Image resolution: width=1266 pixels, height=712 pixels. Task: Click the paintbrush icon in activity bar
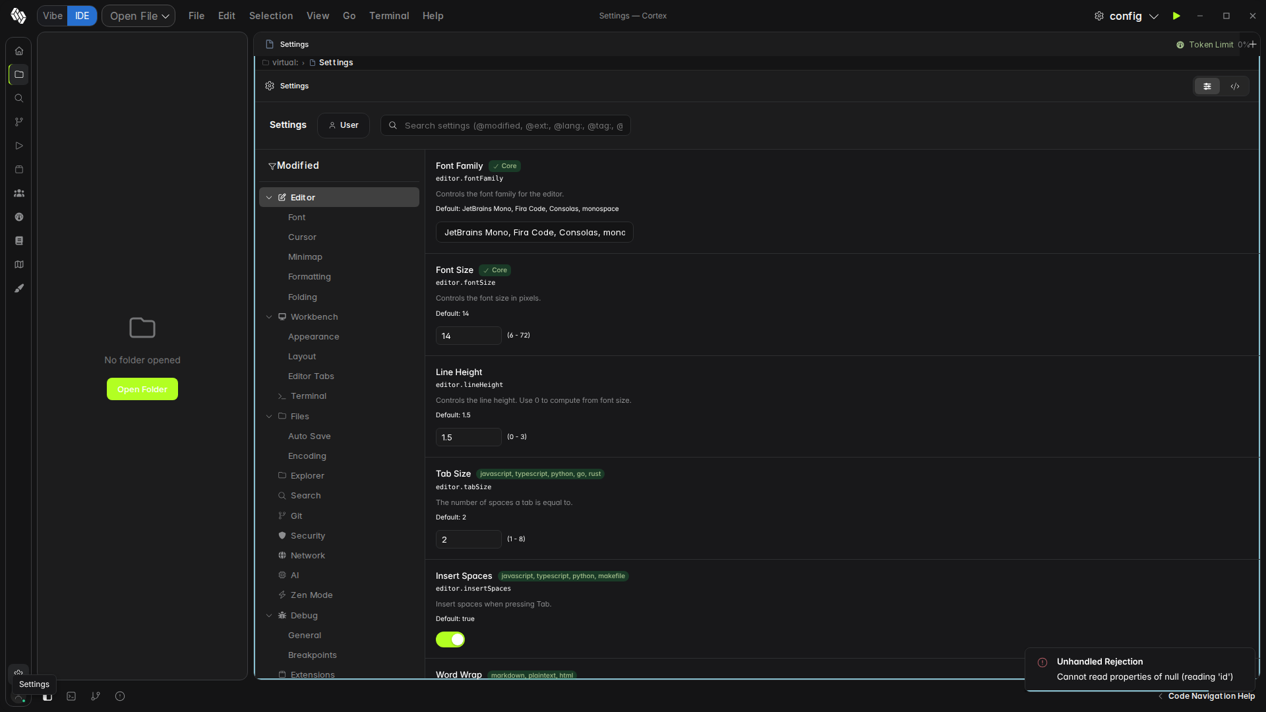[x=19, y=288]
